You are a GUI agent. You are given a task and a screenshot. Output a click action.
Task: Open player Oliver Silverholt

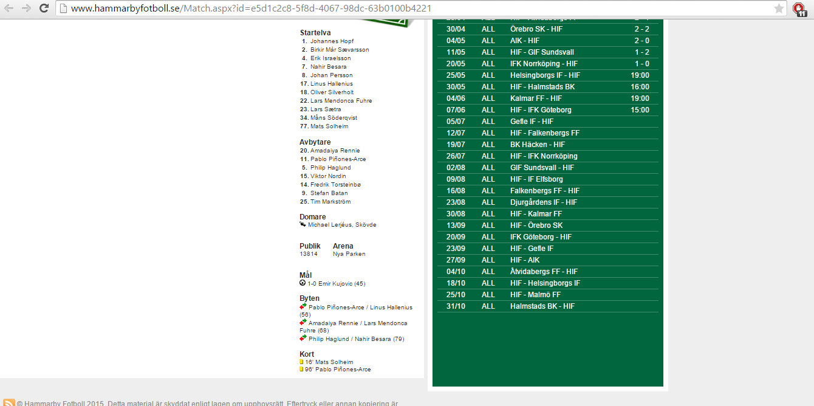click(x=332, y=92)
